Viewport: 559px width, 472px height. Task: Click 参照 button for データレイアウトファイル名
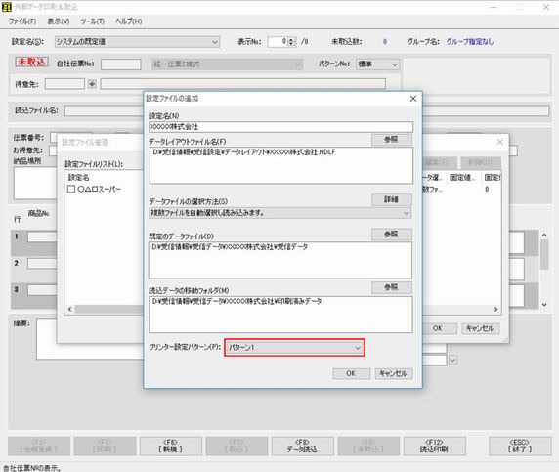coord(392,140)
